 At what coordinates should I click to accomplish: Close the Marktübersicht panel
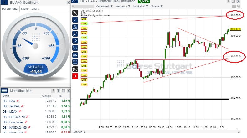point(69,91)
